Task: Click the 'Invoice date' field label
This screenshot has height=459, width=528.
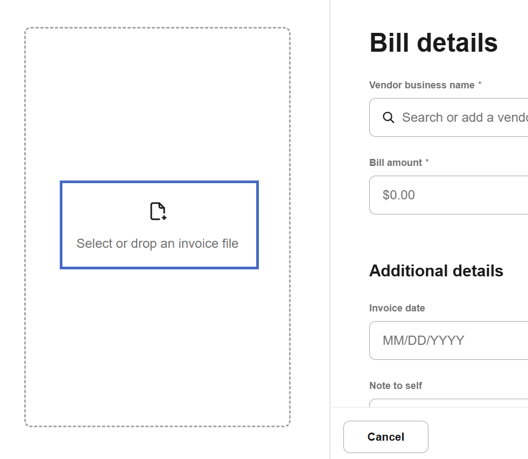Action: coord(397,308)
